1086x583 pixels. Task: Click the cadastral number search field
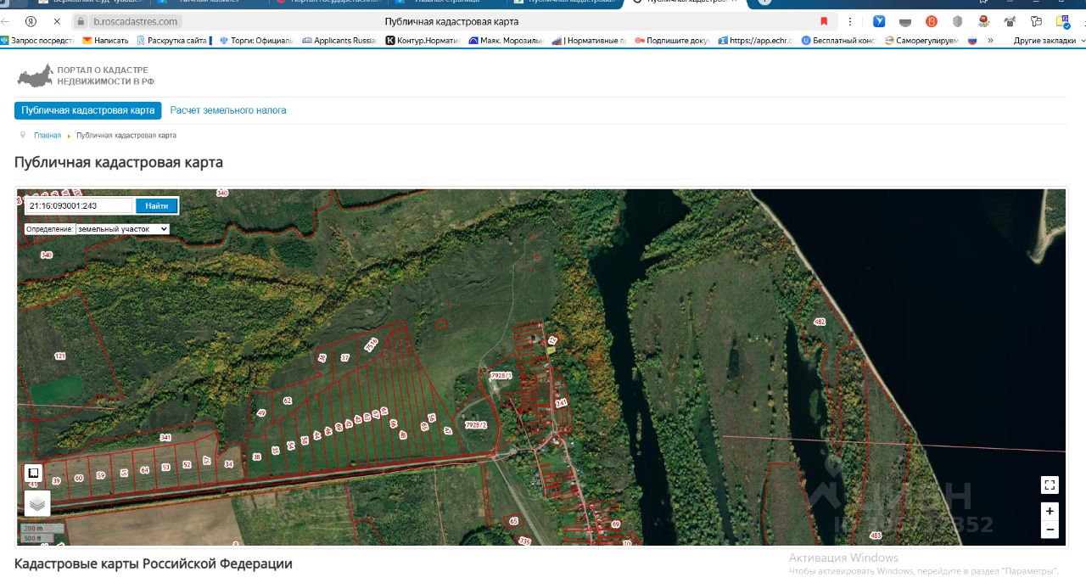(79, 205)
